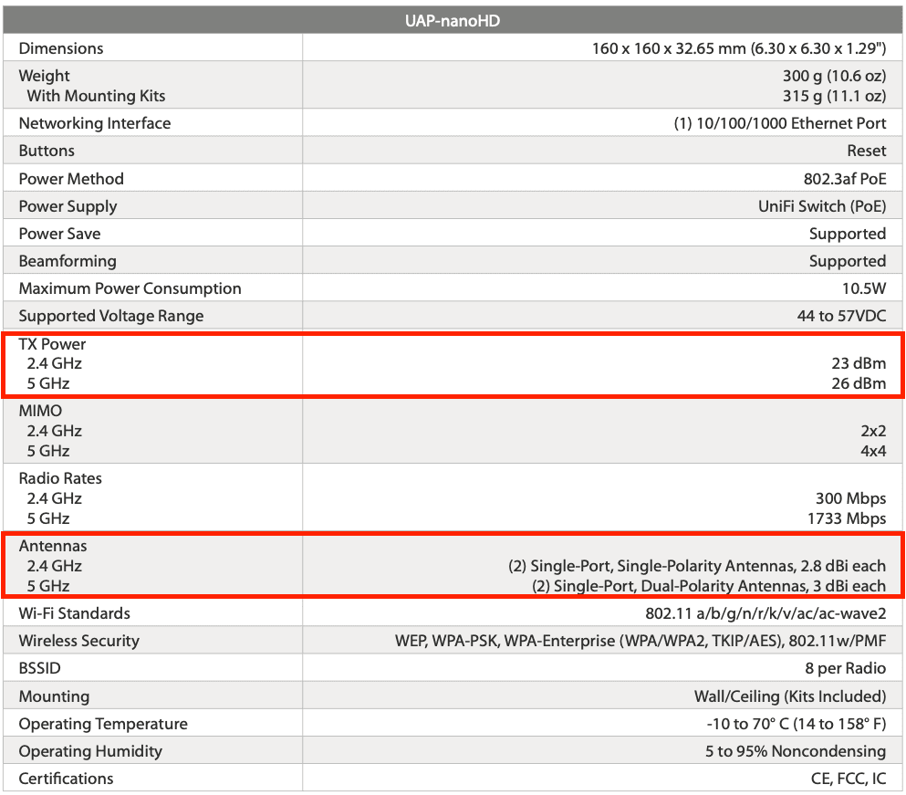
Task: Click the Wi-Fi Standards label
Action: coord(75,613)
